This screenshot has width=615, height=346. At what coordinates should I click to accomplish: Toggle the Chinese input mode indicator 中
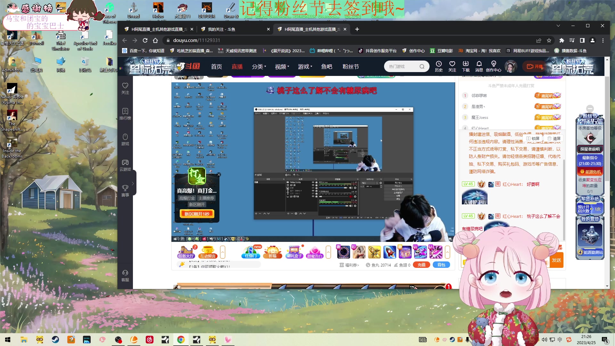pos(560,340)
